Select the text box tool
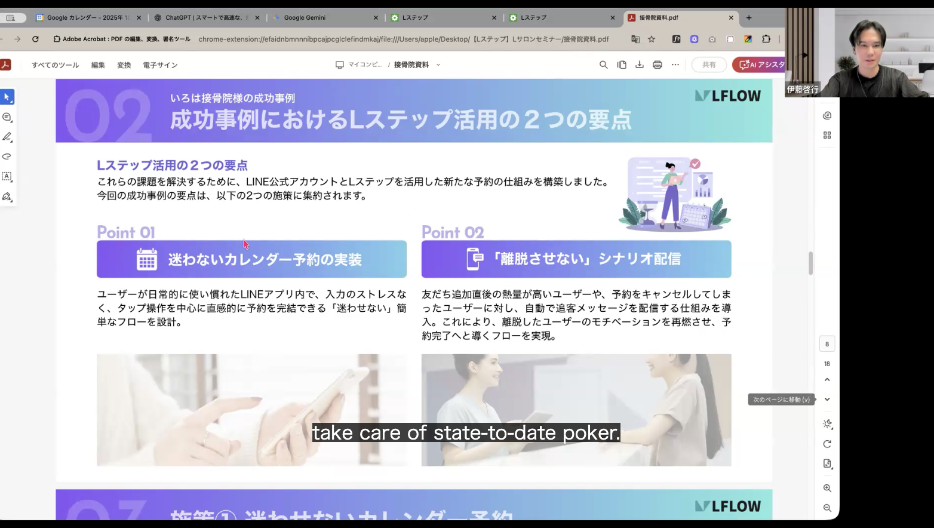Viewport: 934px width, 528px height. pyautogui.click(x=7, y=177)
